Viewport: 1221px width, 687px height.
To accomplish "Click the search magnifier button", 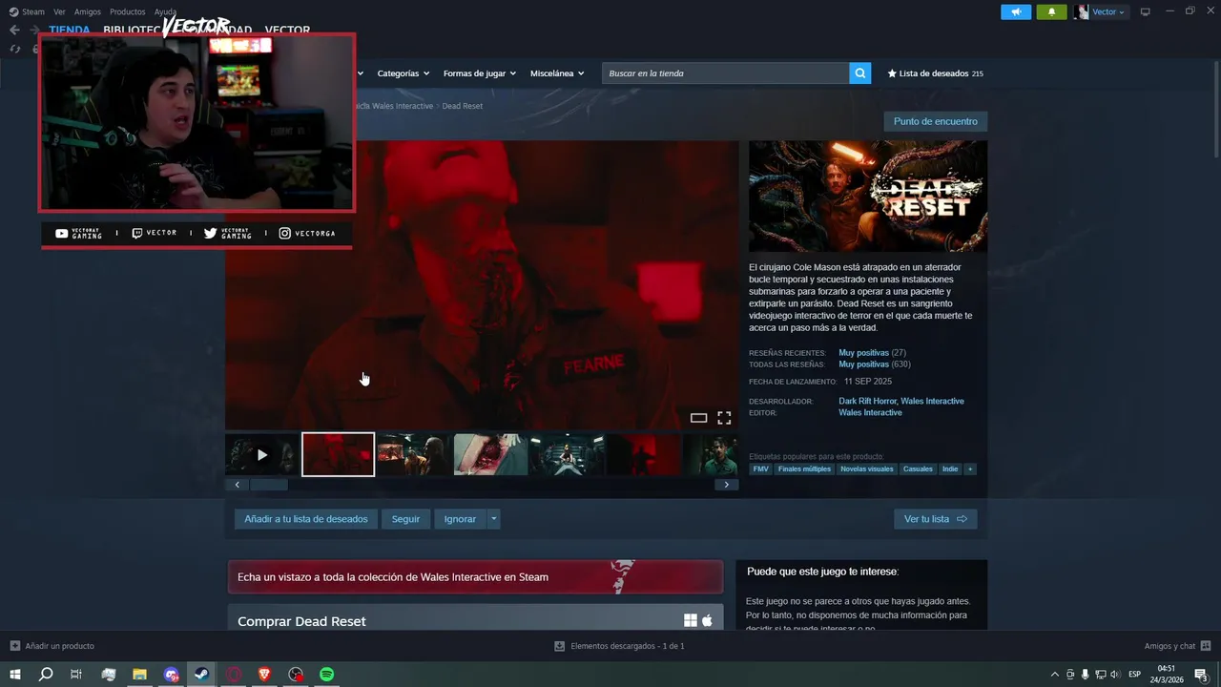I will pos(860,73).
